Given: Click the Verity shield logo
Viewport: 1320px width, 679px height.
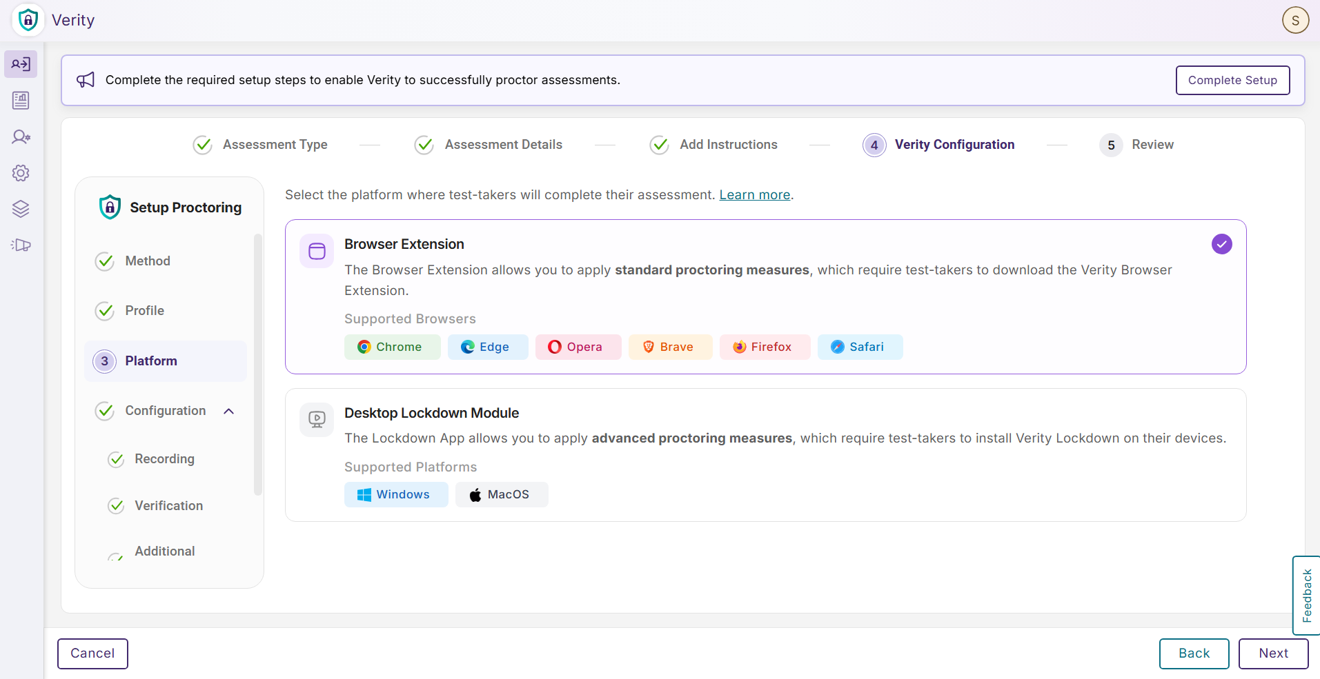Looking at the screenshot, I should click(x=28, y=20).
